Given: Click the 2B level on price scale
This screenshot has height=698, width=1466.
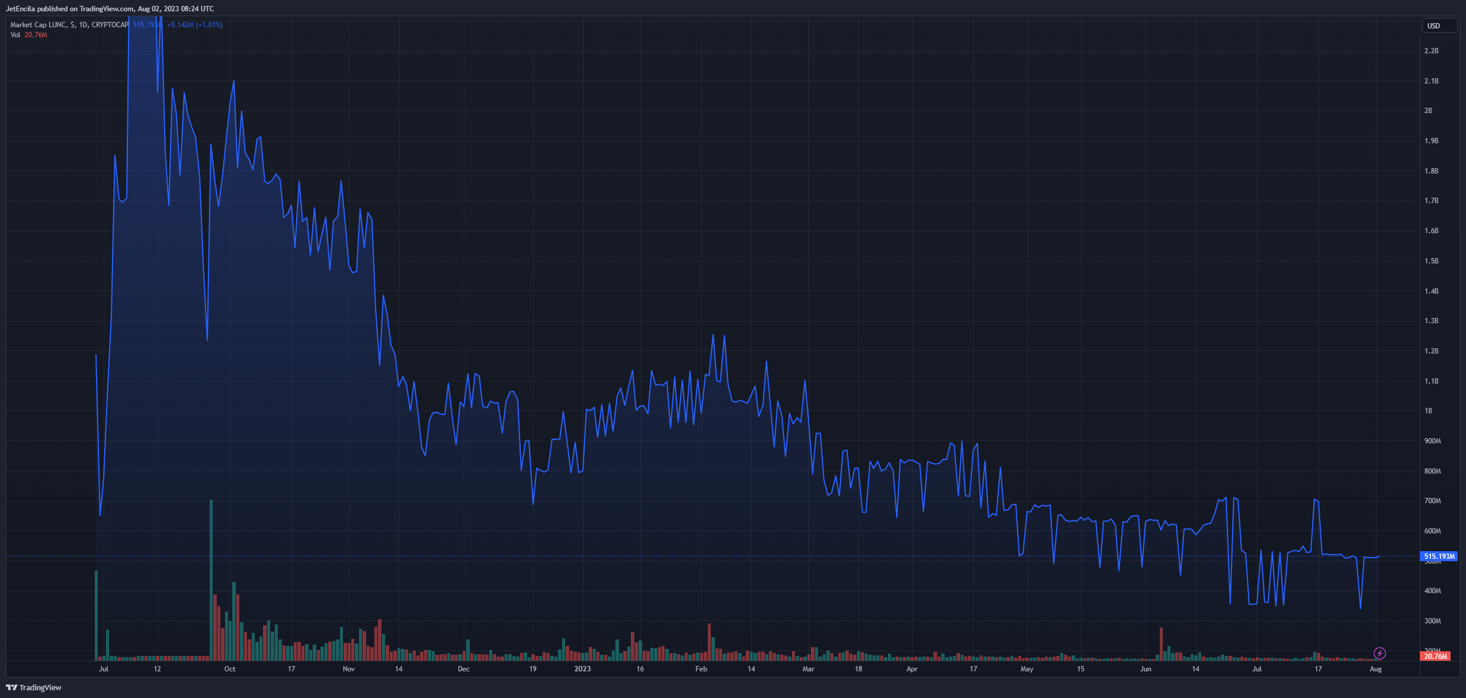Looking at the screenshot, I should click(1428, 111).
